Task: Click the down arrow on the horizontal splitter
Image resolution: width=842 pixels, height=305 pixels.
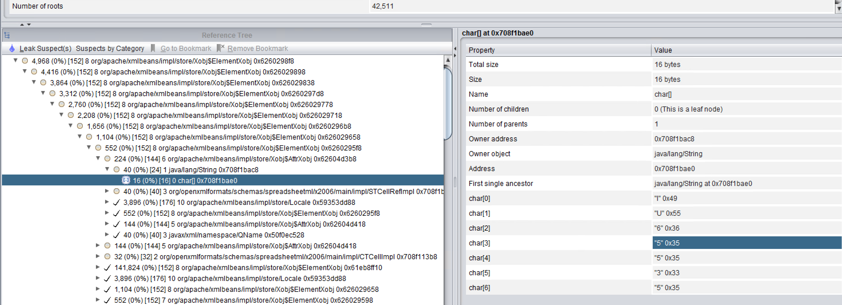Action: 29,25
